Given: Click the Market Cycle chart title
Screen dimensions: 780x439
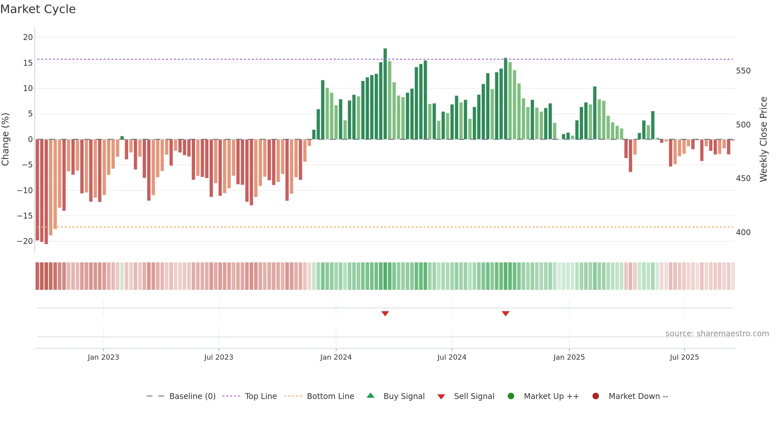Looking at the screenshot, I should tap(38, 9).
